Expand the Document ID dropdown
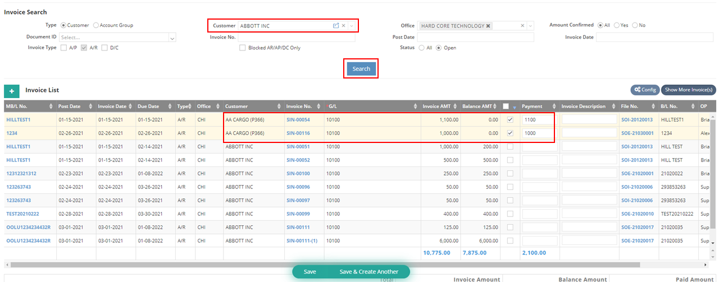This screenshot has width=719, height=282. [172, 38]
